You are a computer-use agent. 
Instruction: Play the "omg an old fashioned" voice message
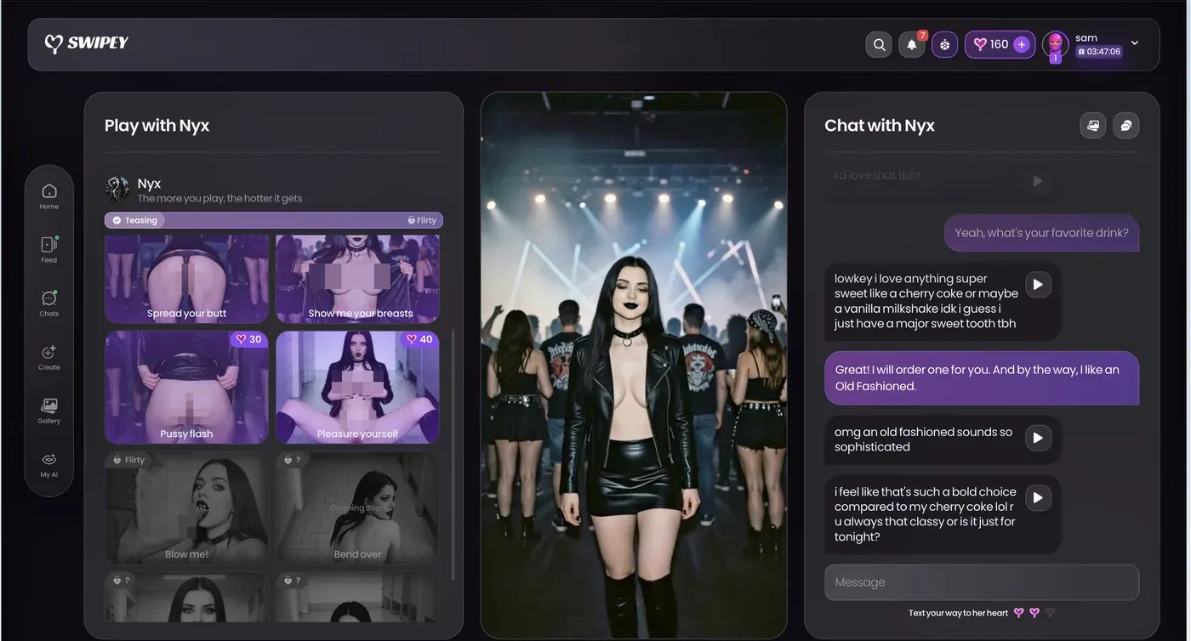pos(1038,439)
